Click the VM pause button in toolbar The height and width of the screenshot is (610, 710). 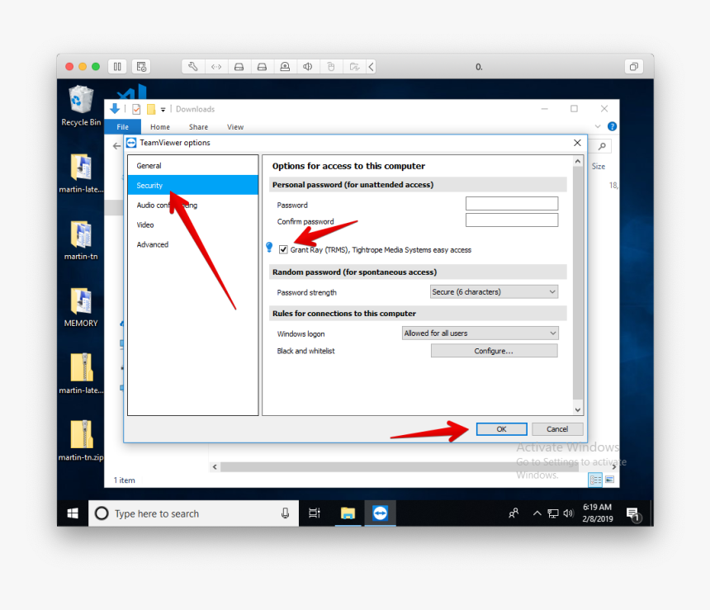click(x=118, y=67)
